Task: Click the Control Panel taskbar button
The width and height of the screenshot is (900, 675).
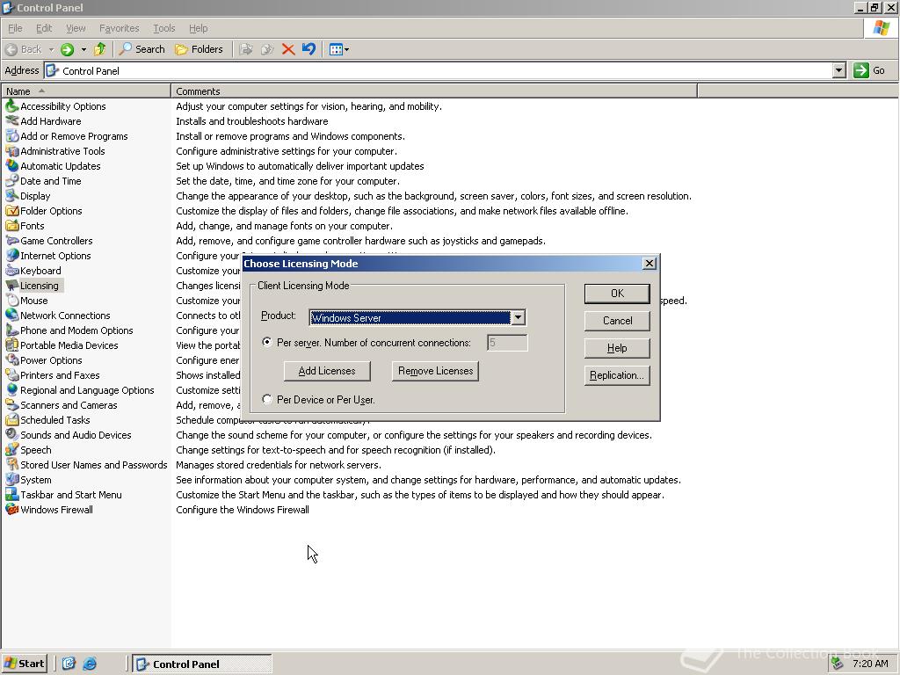Action: 202,664
